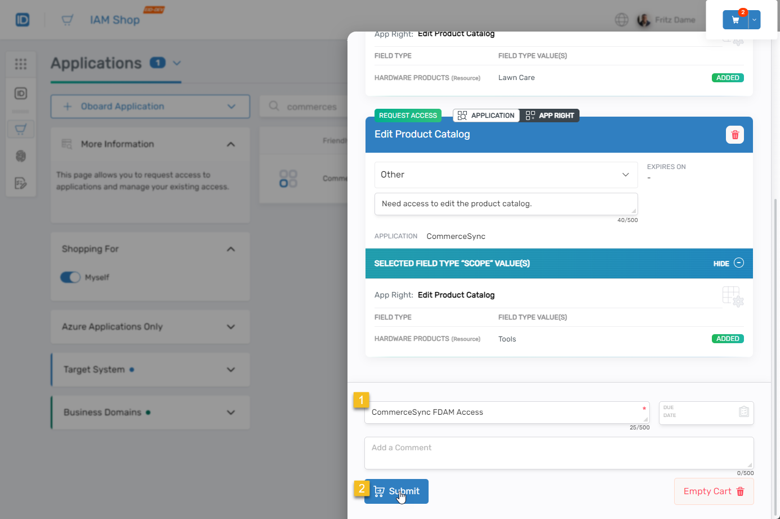Select the APP RIGHT tab

click(x=549, y=115)
